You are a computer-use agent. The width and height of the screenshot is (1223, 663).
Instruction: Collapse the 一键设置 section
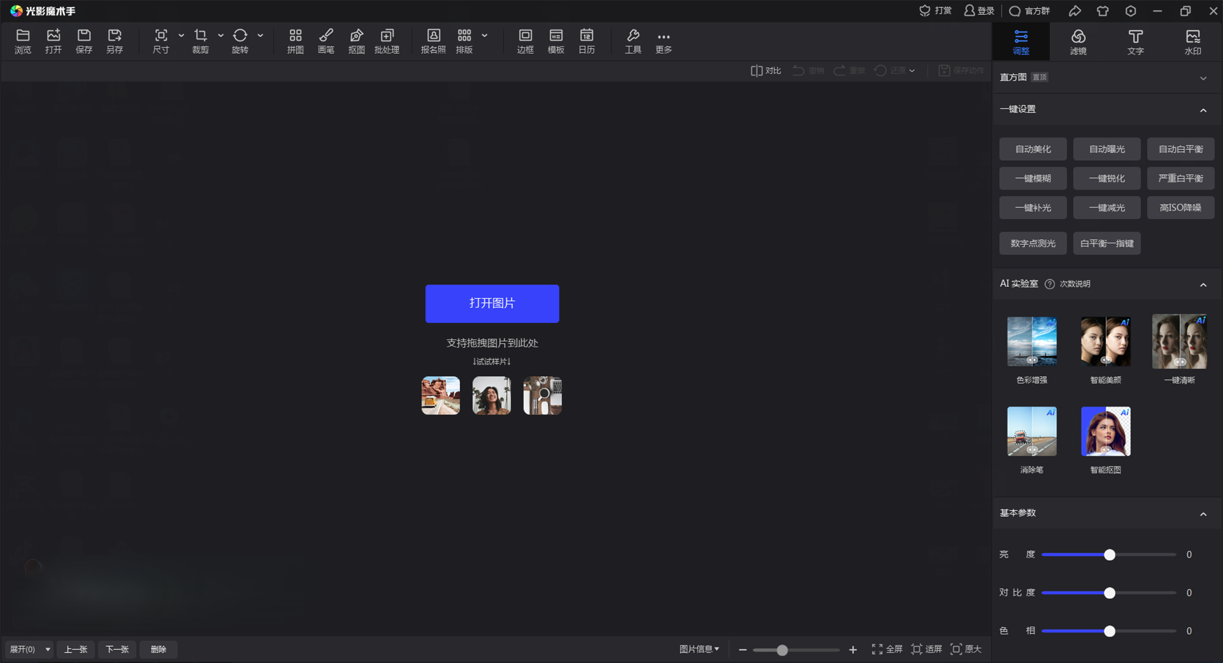1203,110
